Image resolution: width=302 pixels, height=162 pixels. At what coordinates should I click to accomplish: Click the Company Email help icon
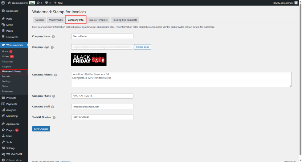(x=53, y=107)
